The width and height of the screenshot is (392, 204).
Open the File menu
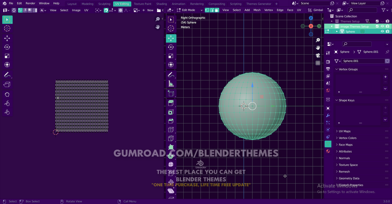point(11,3)
